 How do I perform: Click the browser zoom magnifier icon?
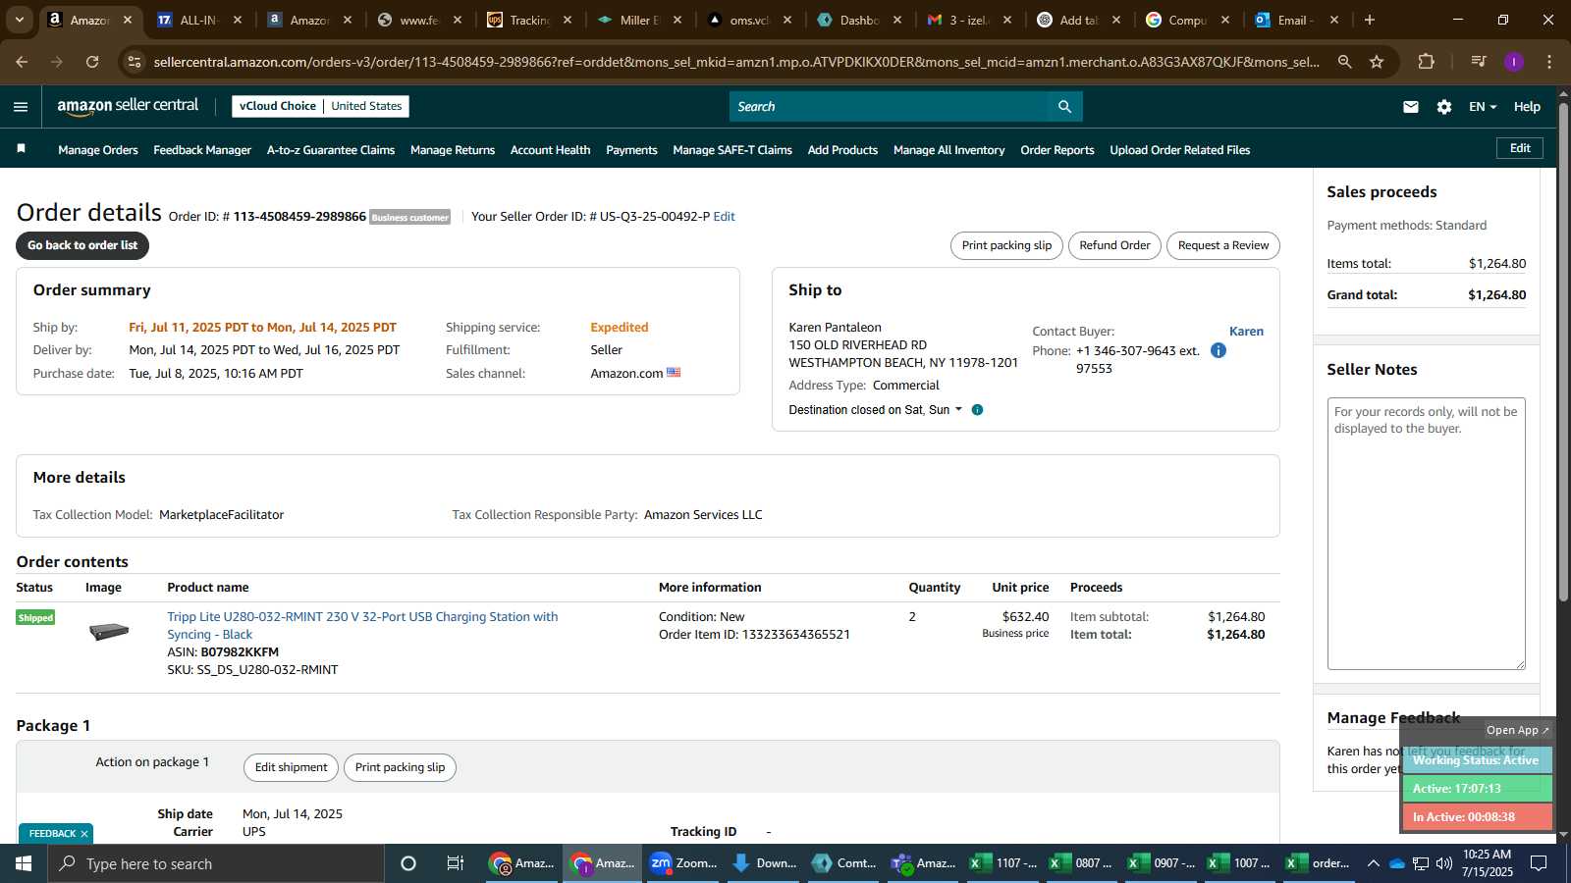click(x=1344, y=62)
